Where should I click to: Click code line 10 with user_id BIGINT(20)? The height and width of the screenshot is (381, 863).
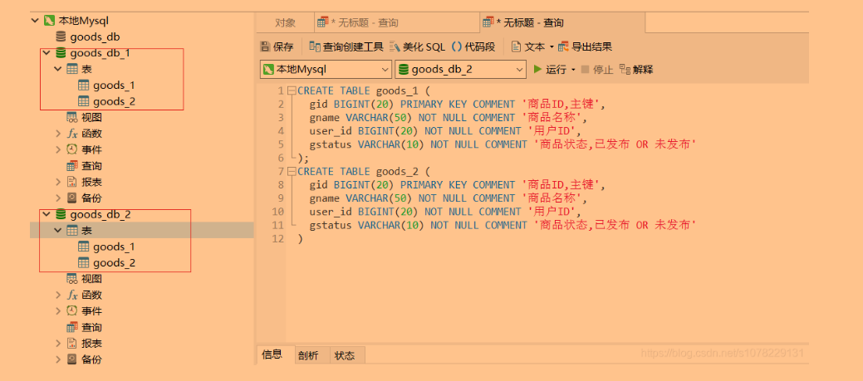click(x=446, y=212)
